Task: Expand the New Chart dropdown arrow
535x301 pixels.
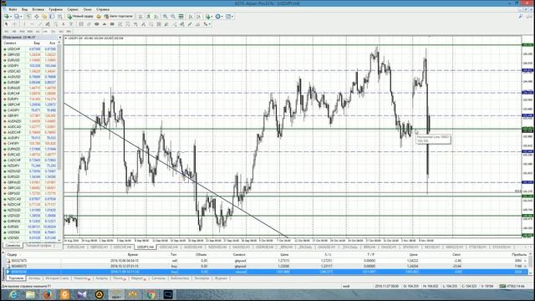Action: pos(11,17)
